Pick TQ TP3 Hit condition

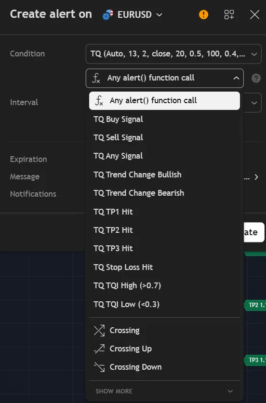click(x=164, y=249)
